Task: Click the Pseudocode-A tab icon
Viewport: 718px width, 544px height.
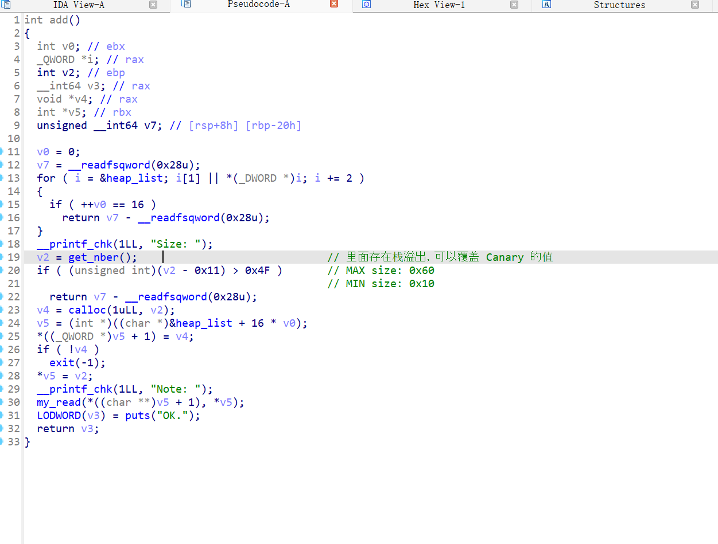Action: click(186, 4)
